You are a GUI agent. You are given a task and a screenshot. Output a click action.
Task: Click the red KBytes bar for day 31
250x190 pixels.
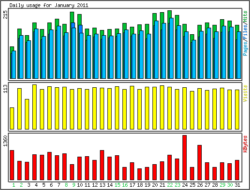click(237, 170)
